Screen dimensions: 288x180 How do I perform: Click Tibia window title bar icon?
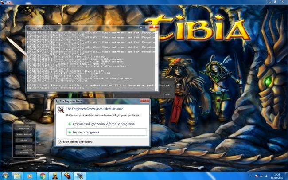point(2,2)
